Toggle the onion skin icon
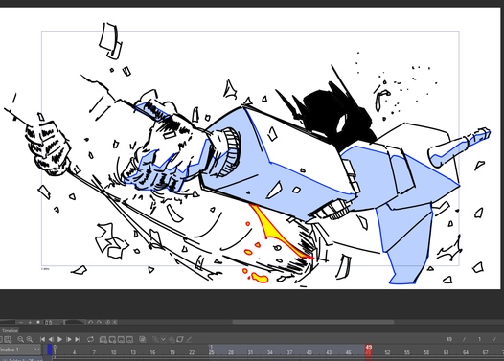Image resolution: width=504 pixels, height=361 pixels. pyautogui.click(x=143, y=339)
